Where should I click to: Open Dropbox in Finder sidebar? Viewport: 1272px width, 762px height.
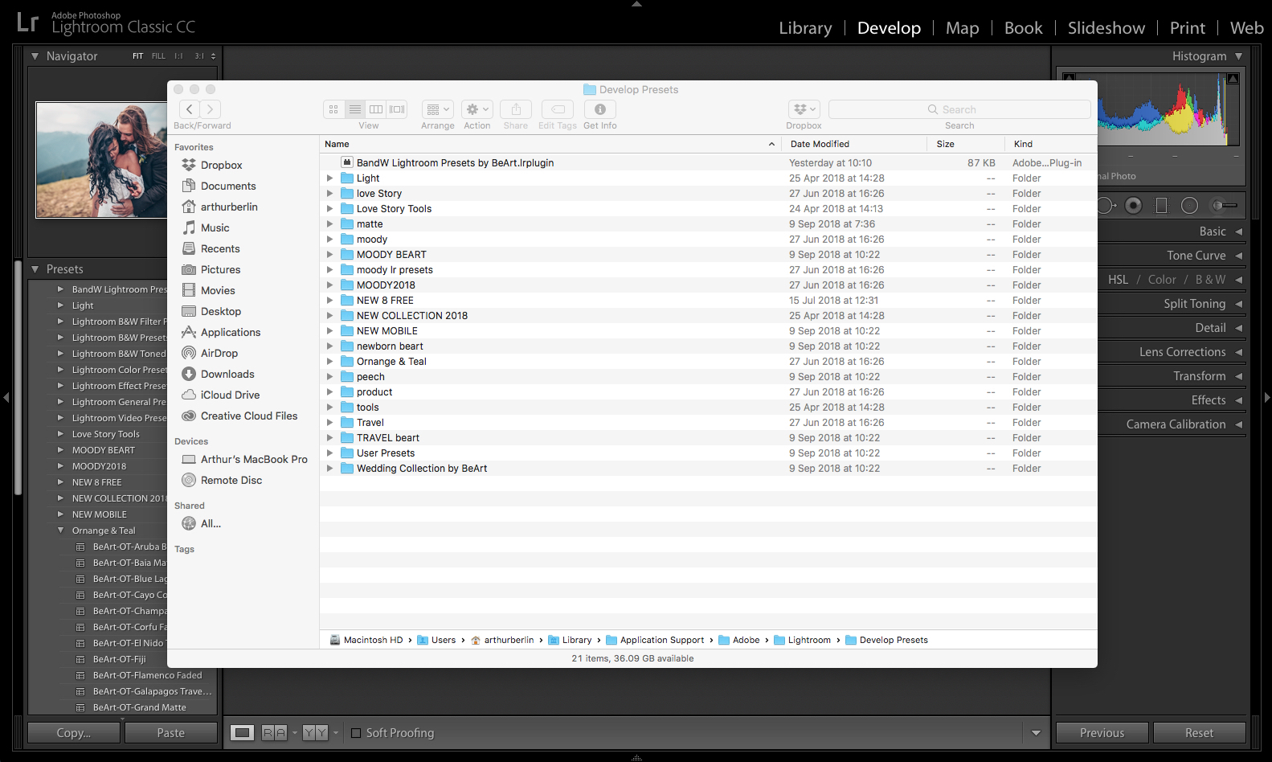coord(221,165)
